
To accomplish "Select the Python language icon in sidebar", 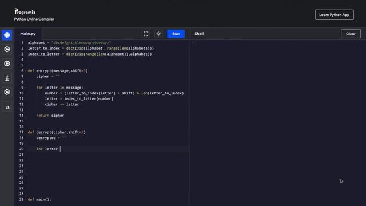I will coord(7,35).
